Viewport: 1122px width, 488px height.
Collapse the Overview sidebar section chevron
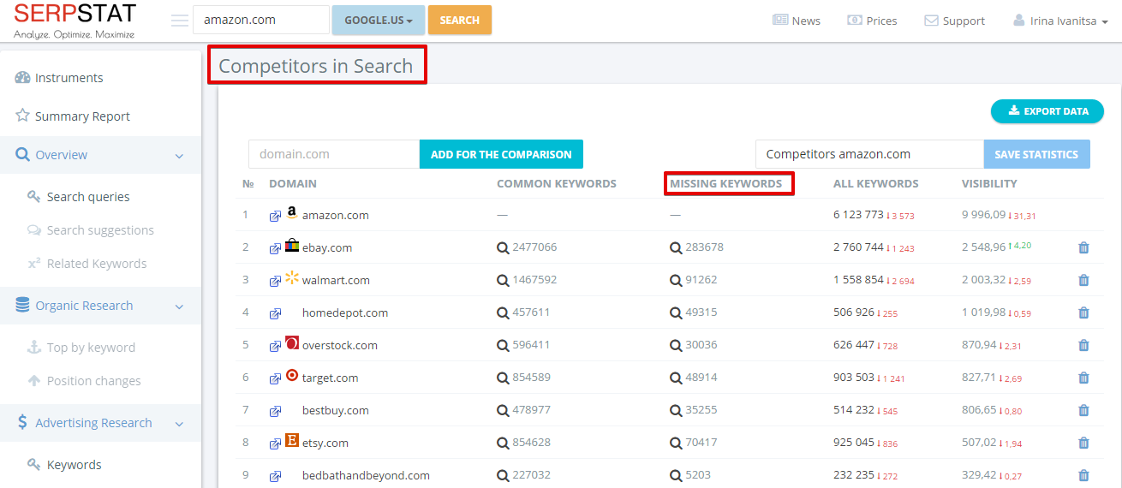tap(179, 156)
